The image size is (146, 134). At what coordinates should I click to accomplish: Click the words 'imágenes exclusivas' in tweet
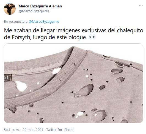coord(81,30)
